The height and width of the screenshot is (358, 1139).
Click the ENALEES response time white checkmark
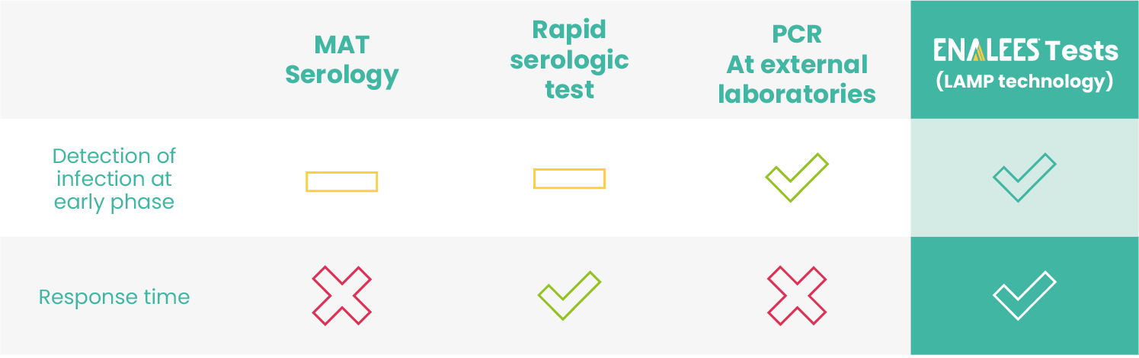point(1024,295)
